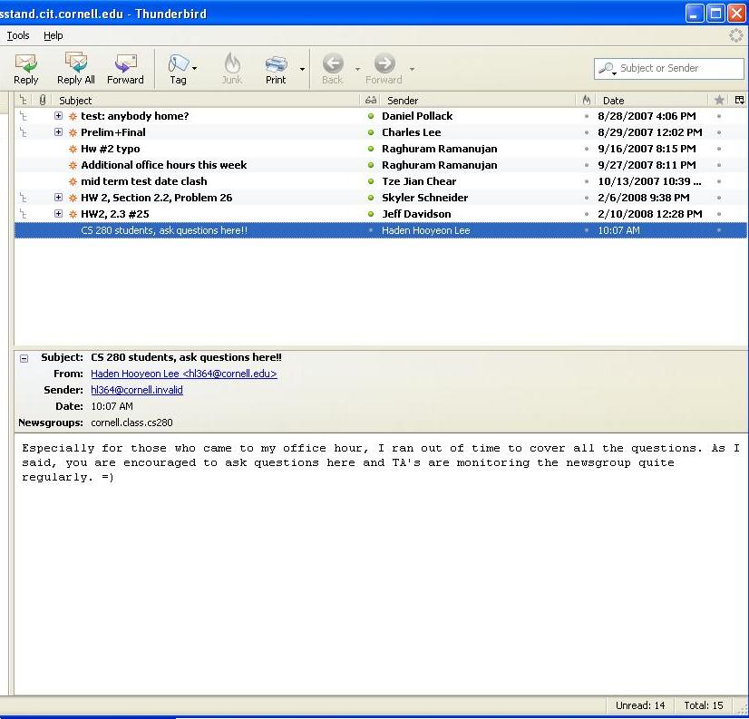Click the hl364@cornell.invalid address link
This screenshot has height=719, width=749.
pos(136,390)
